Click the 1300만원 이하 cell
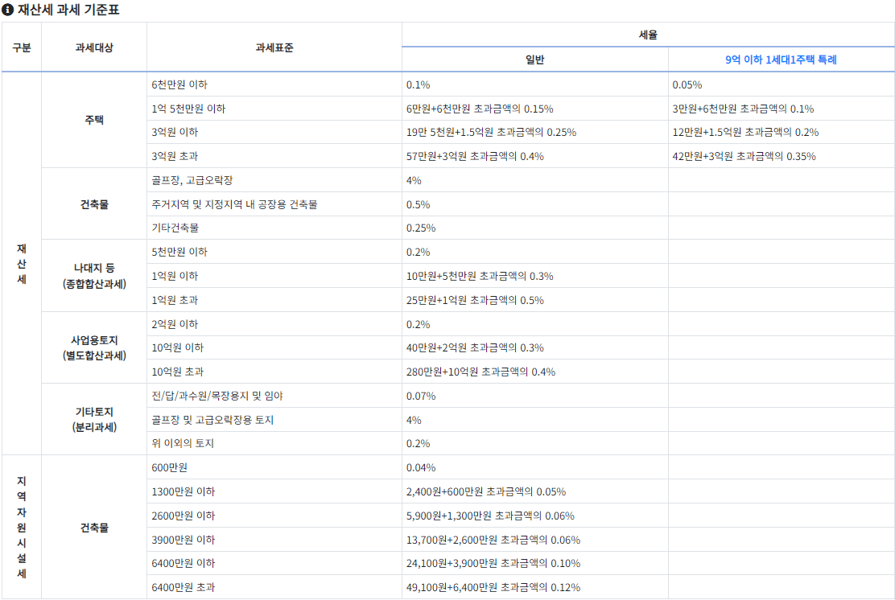 [x=274, y=491]
